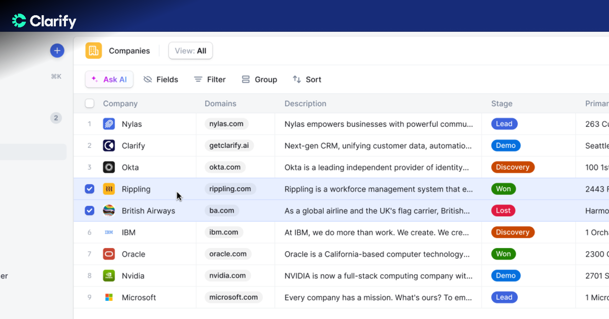The height and width of the screenshot is (319, 609).
Task: Uncheck the Rippling row checkbox
Action: [89, 189]
